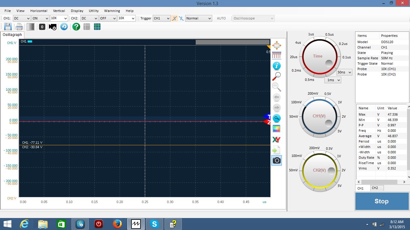Open CH2 ON/OFF state dropdown
Screen dimensions: 410x230
tap(108, 18)
